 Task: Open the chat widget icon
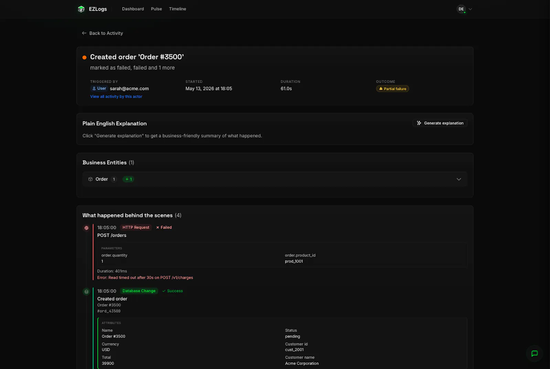pyautogui.click(x=535, y=354)
